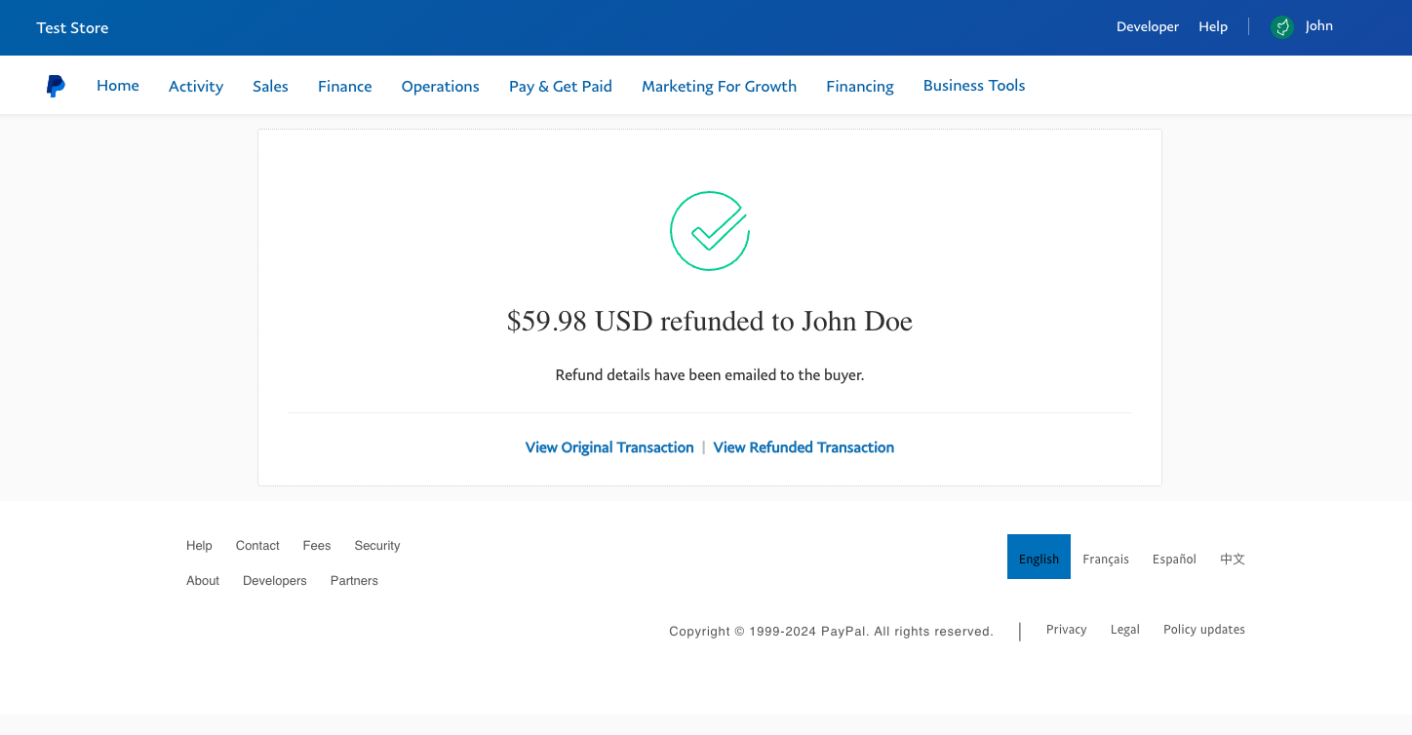Switch language to Français
The width and height of the screenshot is (1412, 735).
coord(1106,559)
